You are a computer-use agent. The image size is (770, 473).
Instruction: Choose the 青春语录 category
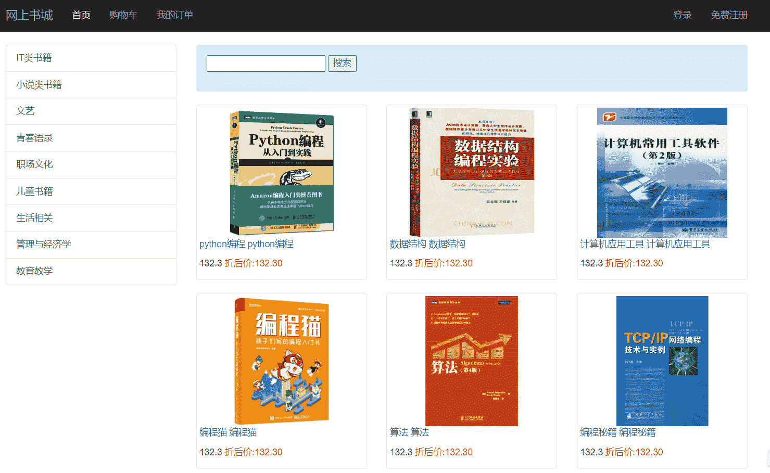(91, 138)
